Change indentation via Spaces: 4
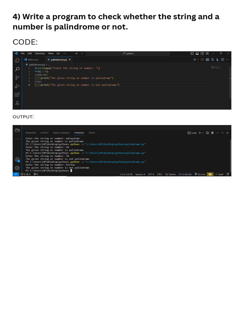Image resolution: width=244 pixels, height=325 pixels. [x=140, y=174]
